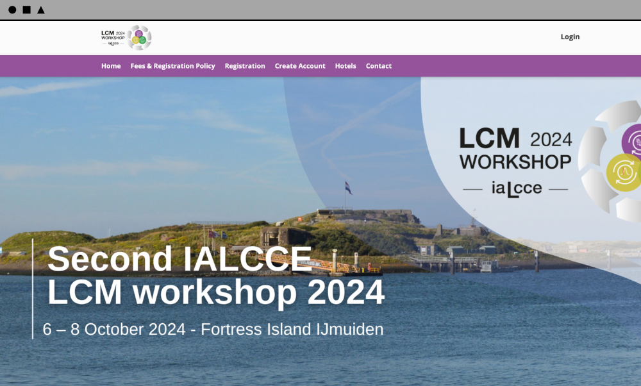The image size is (641, 386).
Task: Open the Contact menu item
Action: click(x=379, y=66)
